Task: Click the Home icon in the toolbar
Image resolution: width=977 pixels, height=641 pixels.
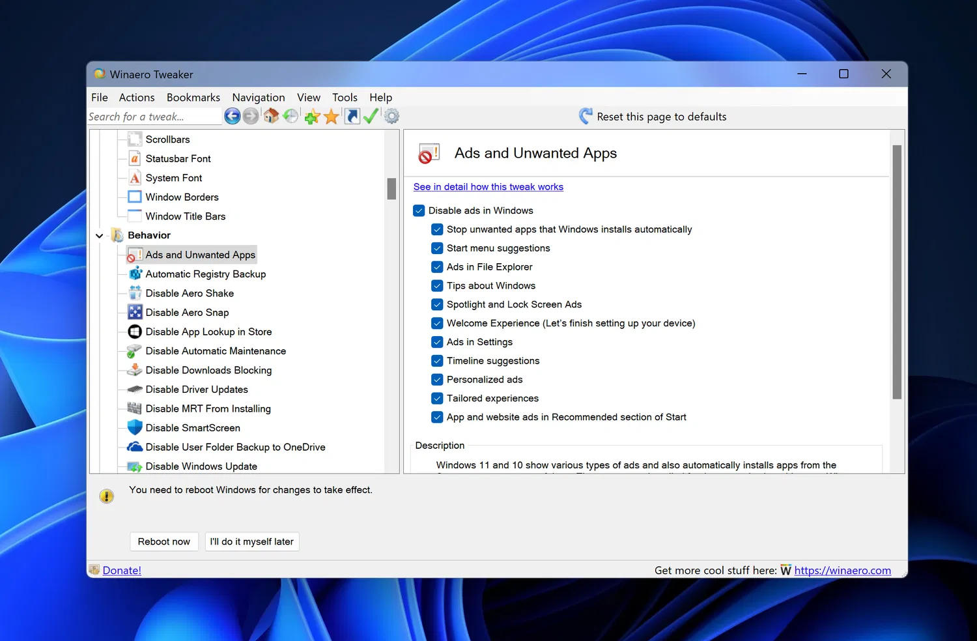Action: pos(271,117)
